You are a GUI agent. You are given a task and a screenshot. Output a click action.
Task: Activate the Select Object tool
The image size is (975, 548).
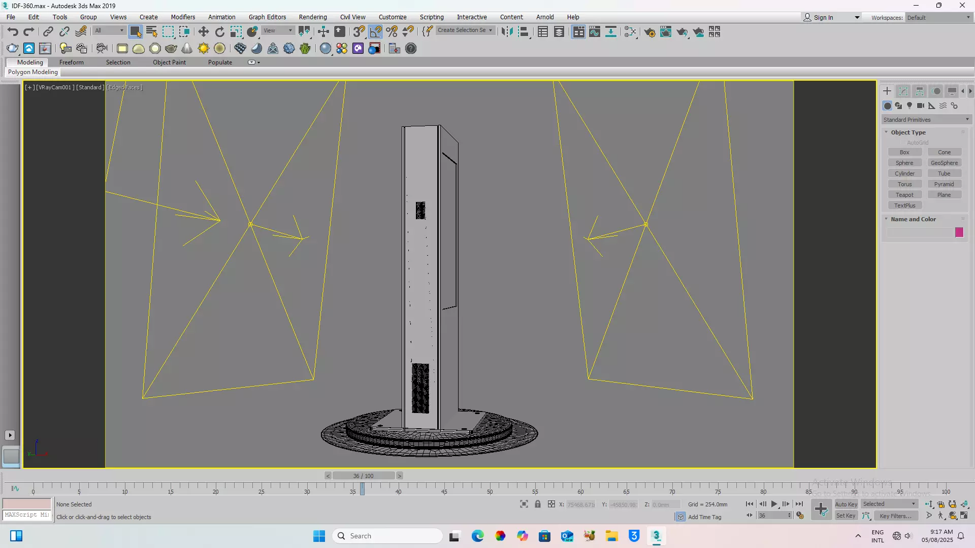tap(135, 32)
